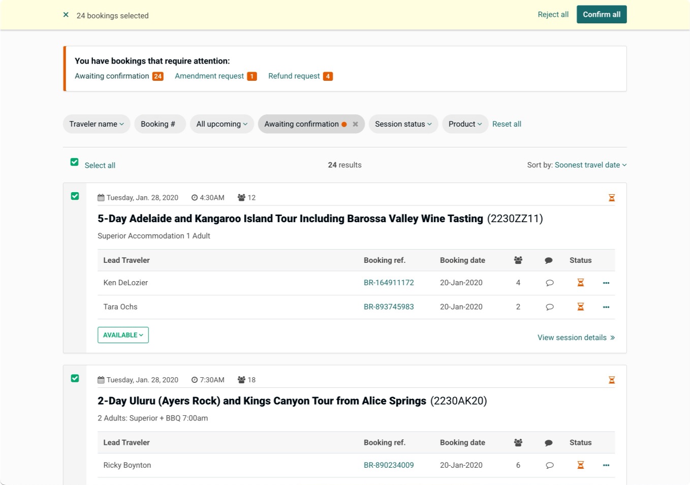Change the Soonest travel date sorting
Viewport: 690px width, 485px height.
click(x=590, y=165)
